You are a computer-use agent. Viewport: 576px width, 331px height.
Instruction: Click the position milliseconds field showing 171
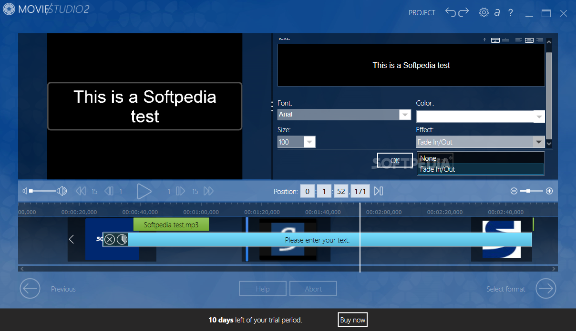pyautogui.click(x=360, y=192)
